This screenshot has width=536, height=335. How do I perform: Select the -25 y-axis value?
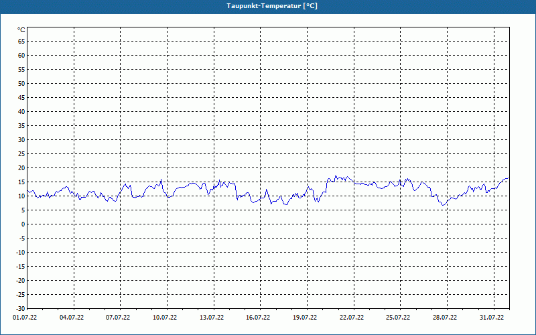21,295
